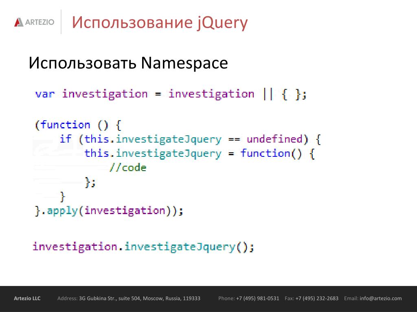Click the line "if (this.investigateJquery == undefined) {"
The height and width of the screenshot is (312, 417).
pyautogui.click(x=191, y=139)
